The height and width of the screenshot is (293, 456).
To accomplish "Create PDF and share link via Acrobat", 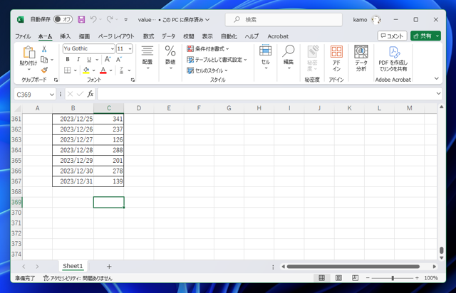I will coord(393,58).
